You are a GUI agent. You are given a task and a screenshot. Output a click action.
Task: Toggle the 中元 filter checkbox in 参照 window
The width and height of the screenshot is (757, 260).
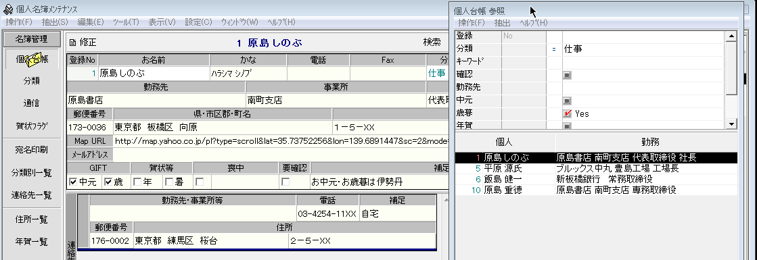(x=568, y=101)
